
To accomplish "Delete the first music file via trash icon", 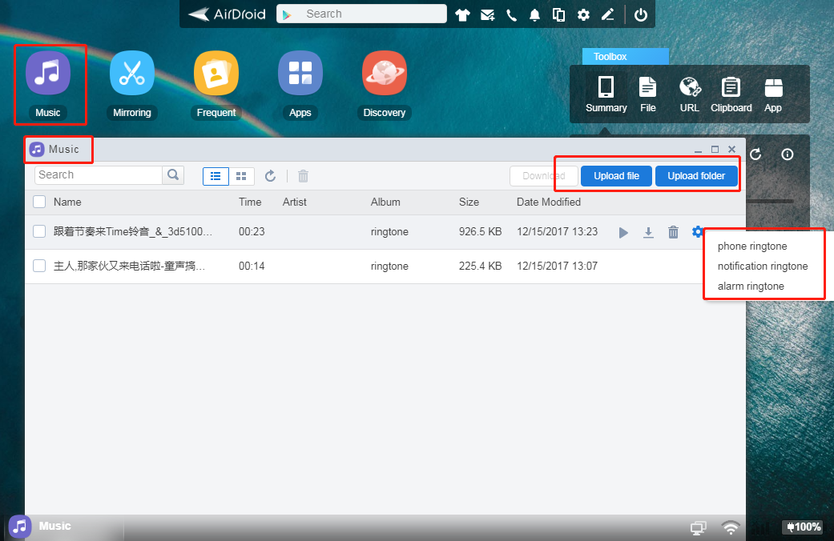I will (x=673, y=232).
